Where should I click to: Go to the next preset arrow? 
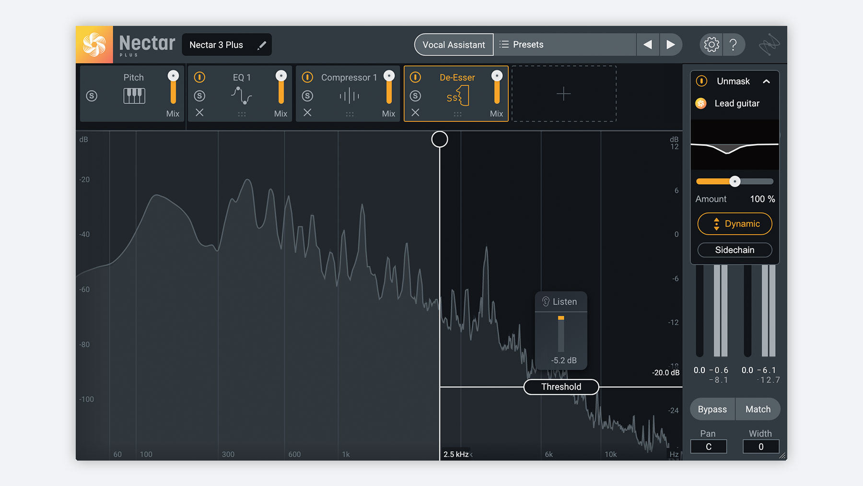click(x=671, y=45)
